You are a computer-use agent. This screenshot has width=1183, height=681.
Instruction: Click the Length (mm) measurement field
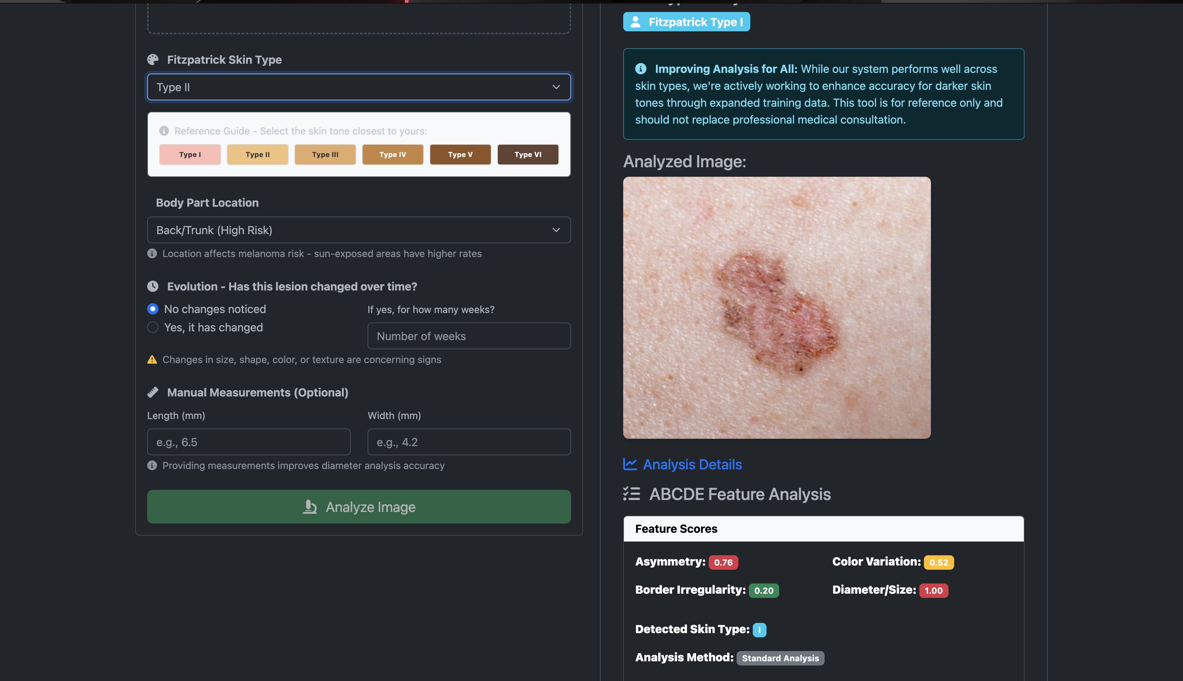[x=248, y=442]
